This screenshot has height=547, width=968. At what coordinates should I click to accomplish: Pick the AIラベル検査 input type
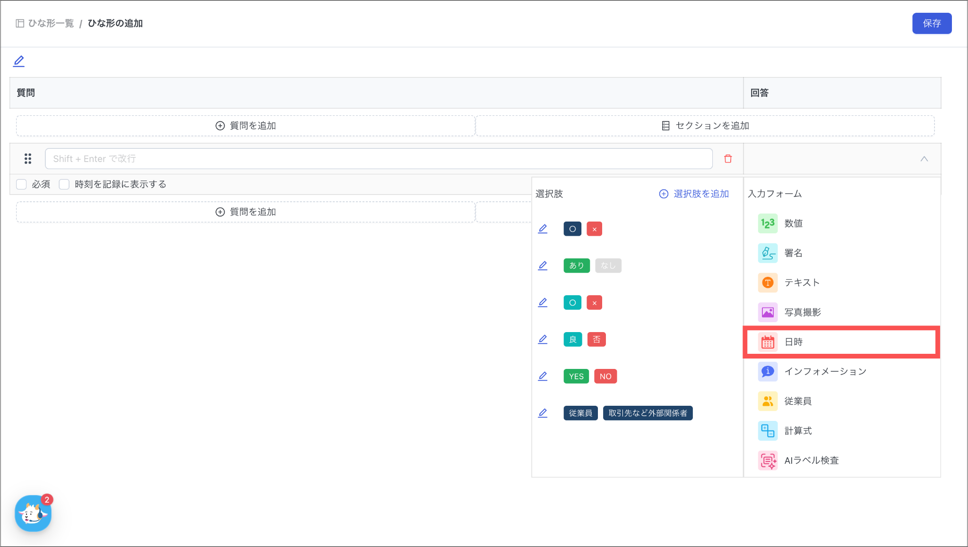811,460
